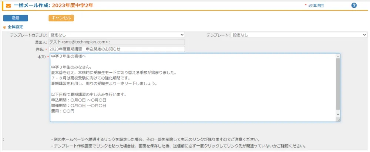This screenshot has height=152, width=370.
Task: Click the line 中学３年生のみなさん。
Action: point(71,67)
